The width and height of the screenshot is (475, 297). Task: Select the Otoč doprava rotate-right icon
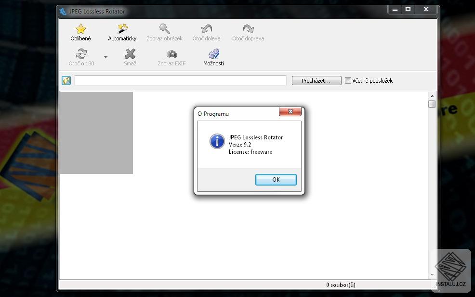[248, 28]
